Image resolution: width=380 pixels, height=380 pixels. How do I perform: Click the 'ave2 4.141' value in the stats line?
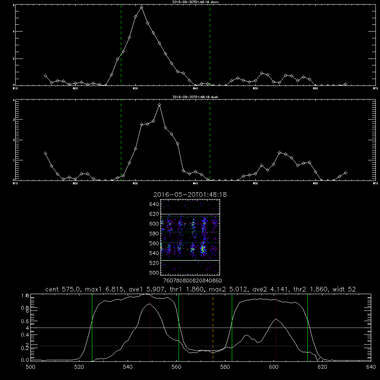[x=270, y=289]
